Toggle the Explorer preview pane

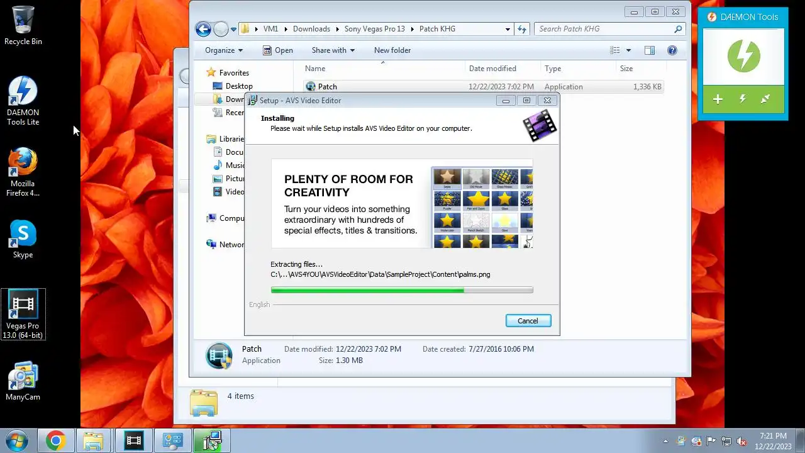[x=650, y=50]
